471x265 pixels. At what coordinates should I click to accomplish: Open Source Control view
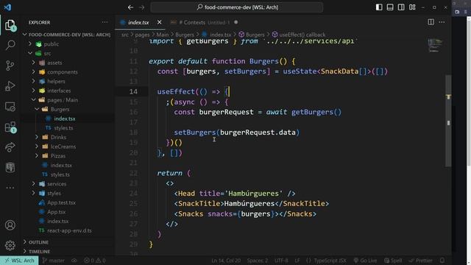10,66
